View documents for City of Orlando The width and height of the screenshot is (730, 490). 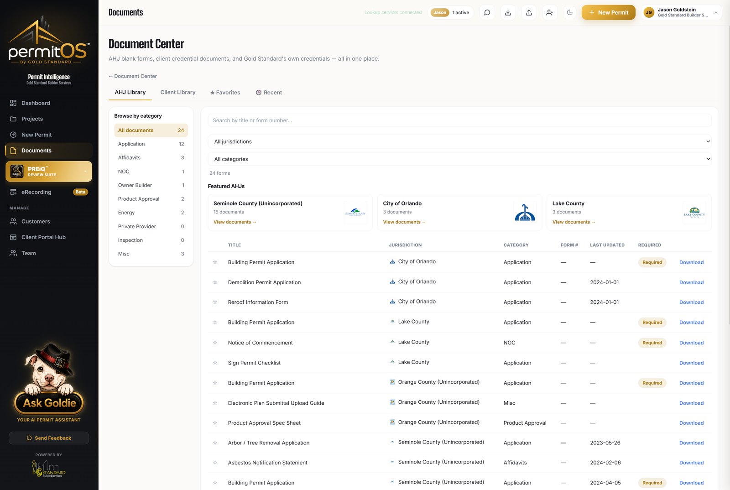[404, 222]
